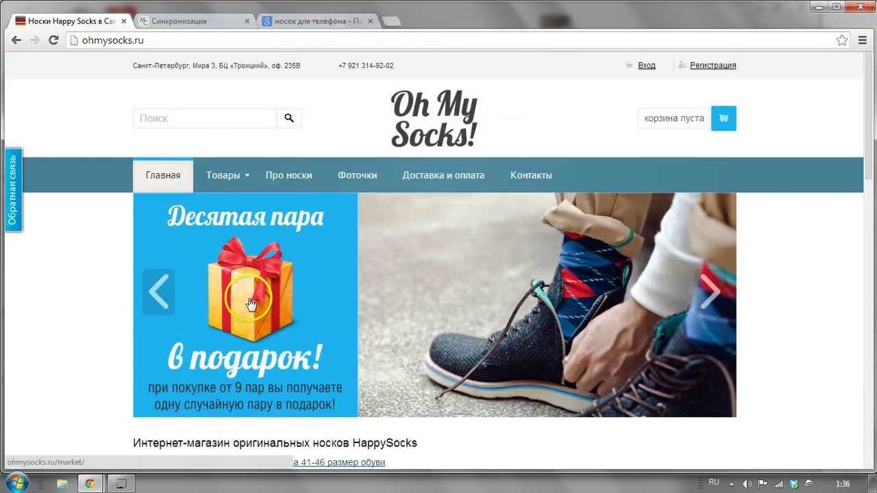This screenshot has width=877, height=493.
Task: Open the 'Контакты' page
Action: [531, 175]
